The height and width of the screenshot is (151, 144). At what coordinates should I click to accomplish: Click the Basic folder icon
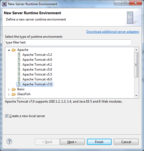coord(14,89)
